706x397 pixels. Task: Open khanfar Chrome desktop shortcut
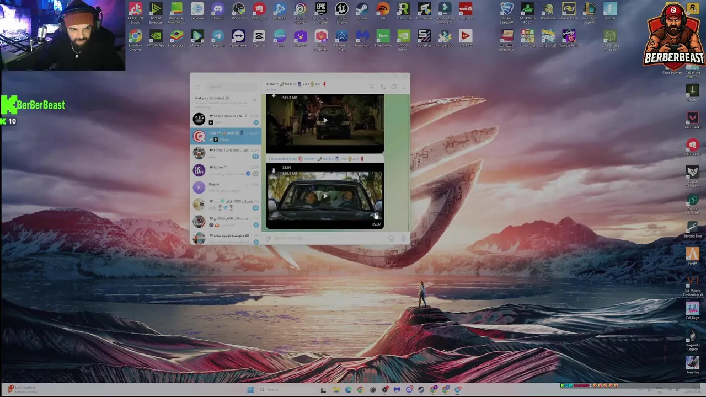click(135, 40)
